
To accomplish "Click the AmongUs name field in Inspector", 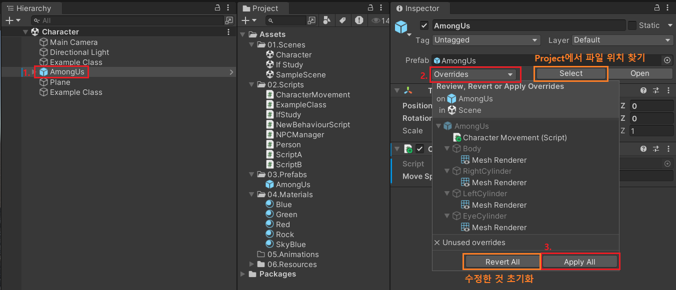I will pos(528,25).
